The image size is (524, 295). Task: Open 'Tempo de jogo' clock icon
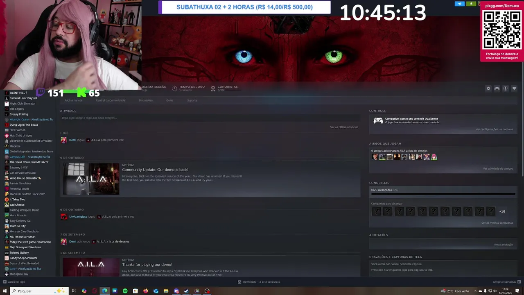click(x=174, y=88)
